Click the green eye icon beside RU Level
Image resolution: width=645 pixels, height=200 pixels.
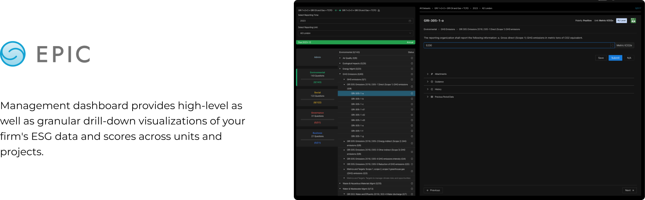pyautogui.click(x=633, y=21)
